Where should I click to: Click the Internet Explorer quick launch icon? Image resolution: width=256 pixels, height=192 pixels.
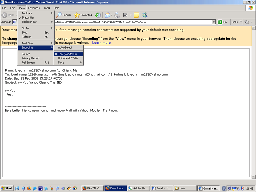pos(34,188)
